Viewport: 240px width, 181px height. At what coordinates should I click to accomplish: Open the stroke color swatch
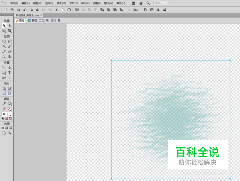tap(9, 109)
